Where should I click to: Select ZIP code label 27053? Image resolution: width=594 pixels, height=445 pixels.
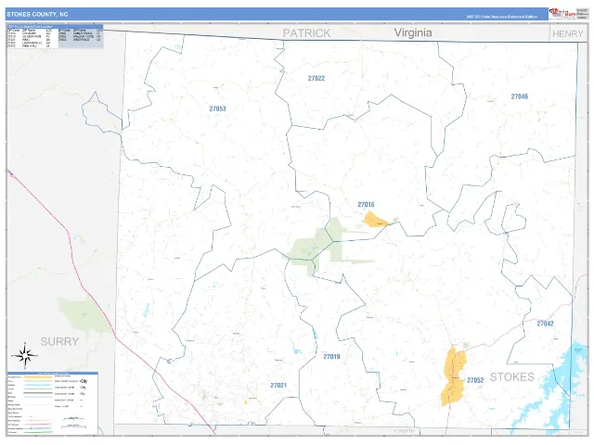(x=217, y=108)
